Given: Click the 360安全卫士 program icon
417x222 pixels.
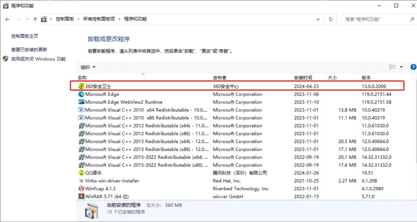Looking at the screenshot, I should click(81, 86).
